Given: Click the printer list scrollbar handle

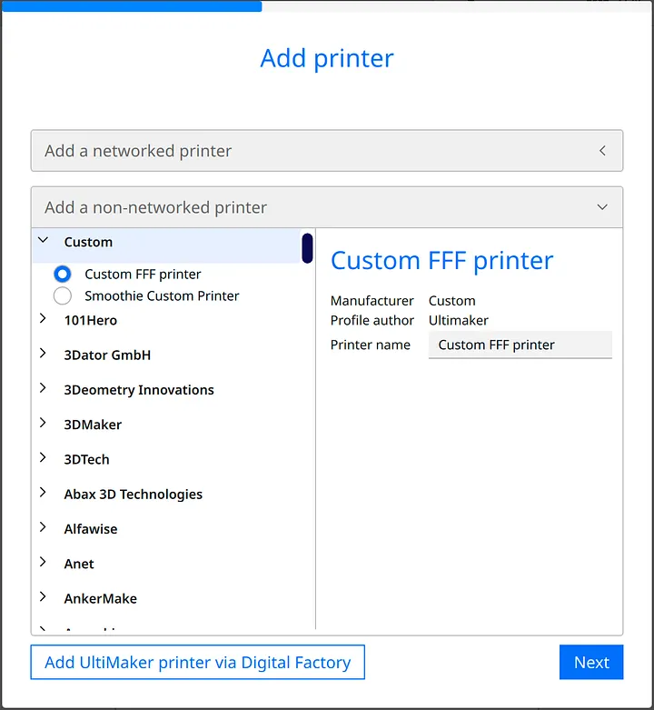Looking at the screenshot, I should pyautogui.click(x=308, y=248).
